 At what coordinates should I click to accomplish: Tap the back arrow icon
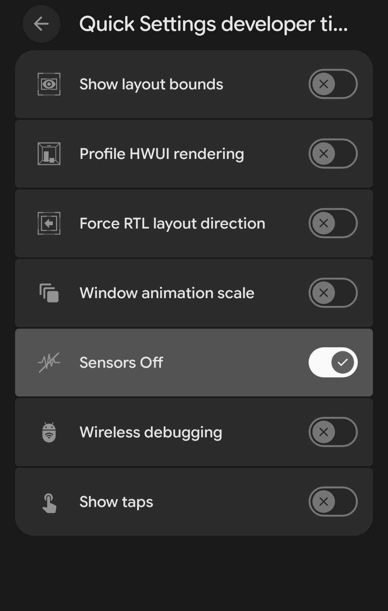tap(41, 24)
